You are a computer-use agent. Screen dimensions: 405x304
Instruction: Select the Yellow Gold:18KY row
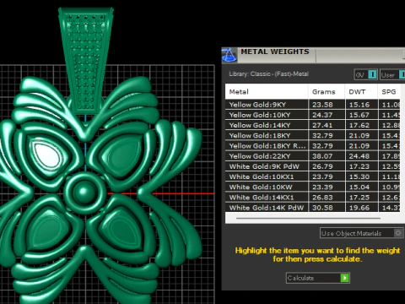pos(312,135)
